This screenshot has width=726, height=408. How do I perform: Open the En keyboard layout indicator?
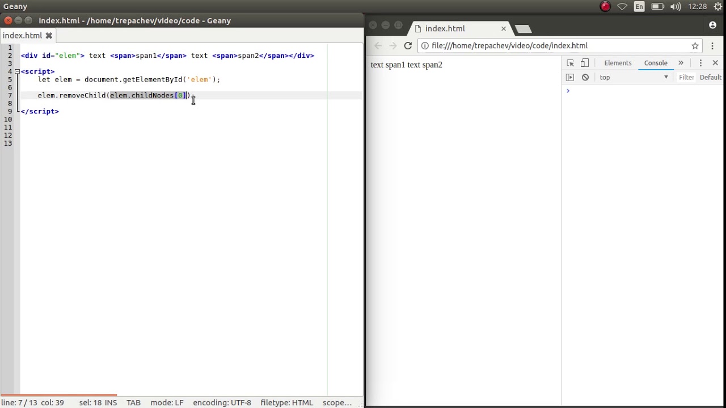pyautogui.click(x=639, y=7)
